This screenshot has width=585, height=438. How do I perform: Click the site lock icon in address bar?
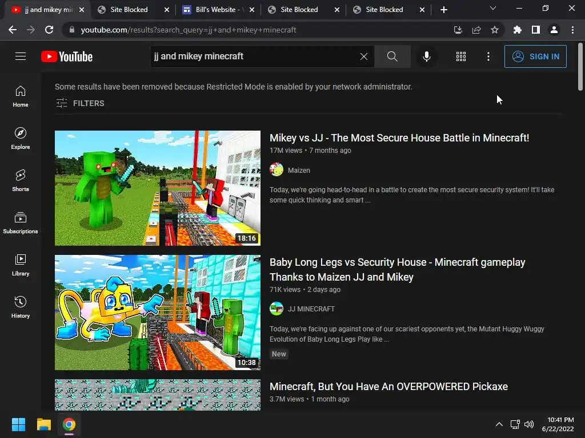72,30
